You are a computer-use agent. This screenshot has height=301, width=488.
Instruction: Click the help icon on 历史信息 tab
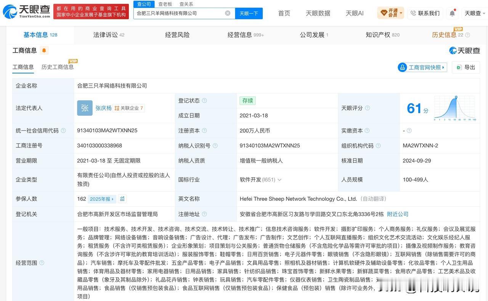click(x=468, y=35)
